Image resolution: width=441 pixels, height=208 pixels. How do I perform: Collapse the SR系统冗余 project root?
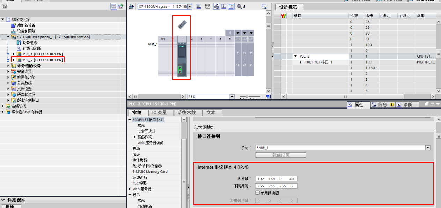click(x=3, y=20)
